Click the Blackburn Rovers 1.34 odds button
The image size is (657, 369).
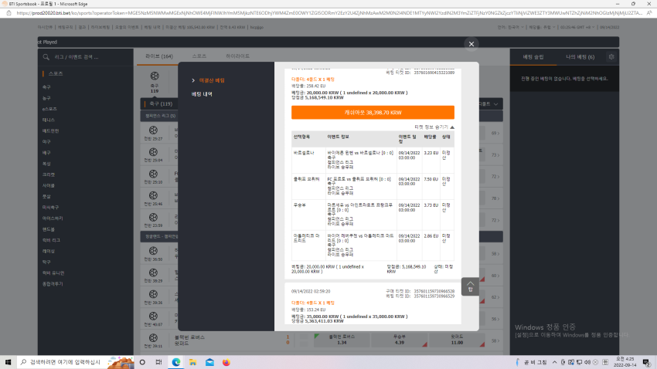point(342,340)
